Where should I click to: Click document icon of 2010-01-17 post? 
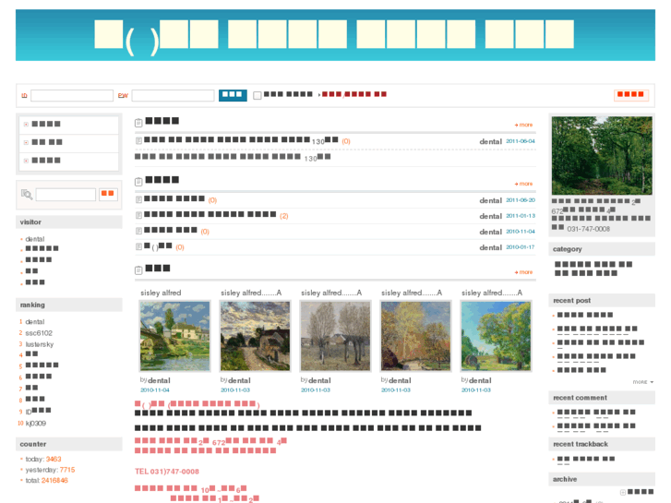click(138, 247)
